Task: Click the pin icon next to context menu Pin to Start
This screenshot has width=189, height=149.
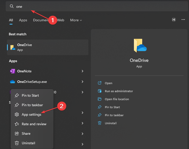Action: (17, 95)
